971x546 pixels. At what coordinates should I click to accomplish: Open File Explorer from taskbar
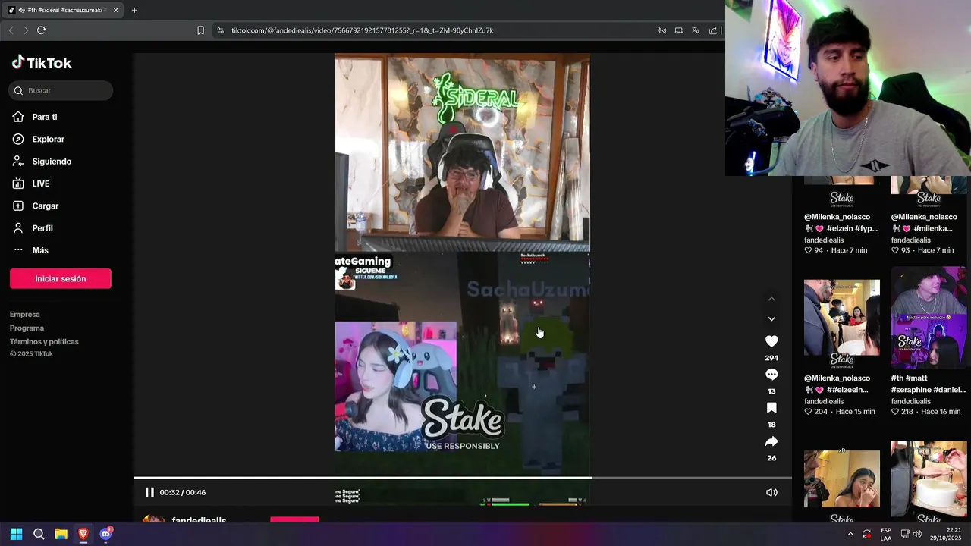tap(61, 534)
